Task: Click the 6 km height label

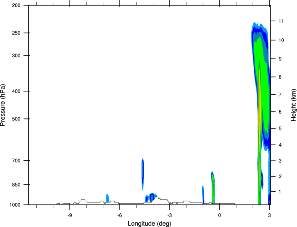Action: [280, 112]
